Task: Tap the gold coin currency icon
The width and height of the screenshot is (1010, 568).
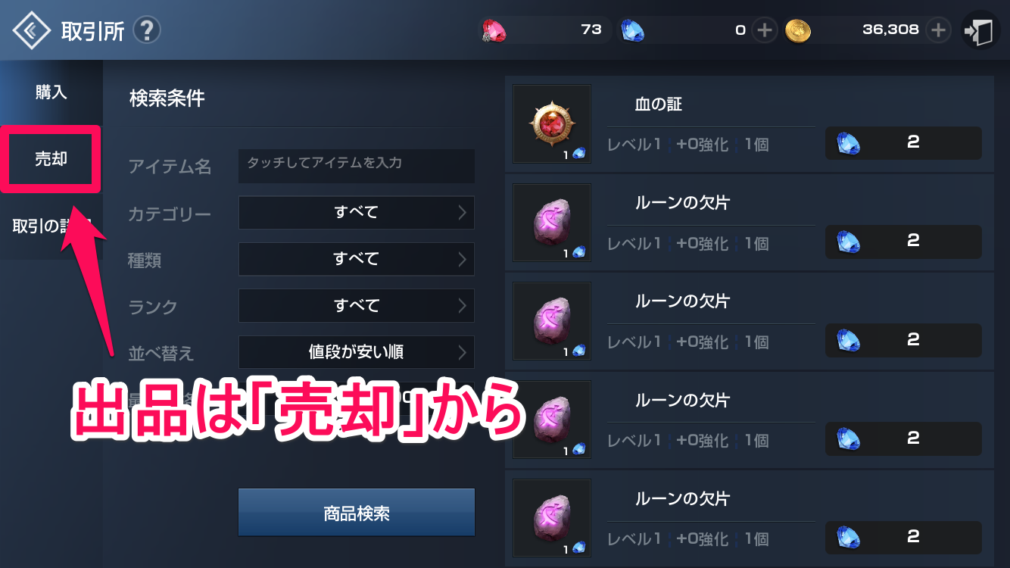Action: (797, 30)
